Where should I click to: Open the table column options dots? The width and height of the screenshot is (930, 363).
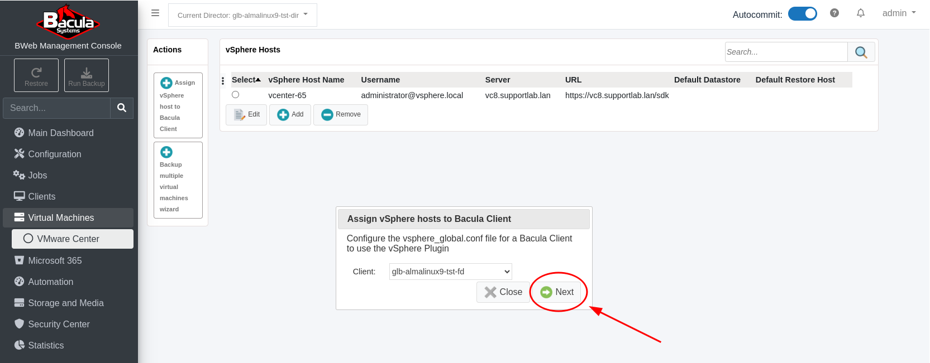(223, 81)
